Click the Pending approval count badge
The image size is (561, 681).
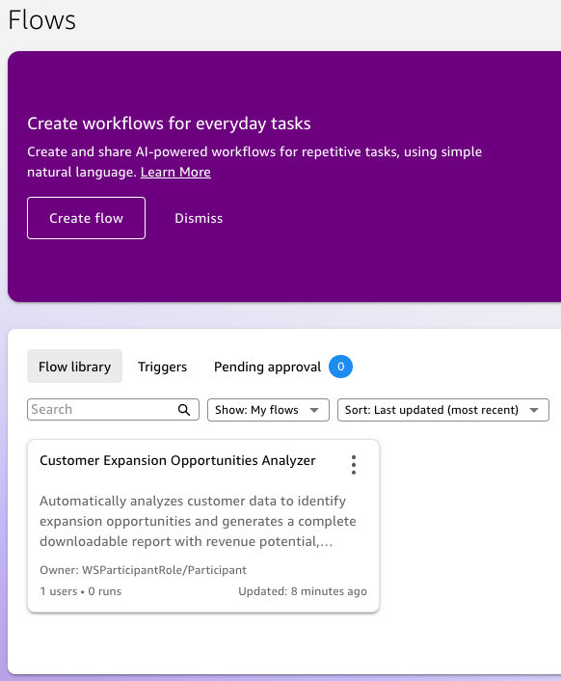[x=340, y=367]
